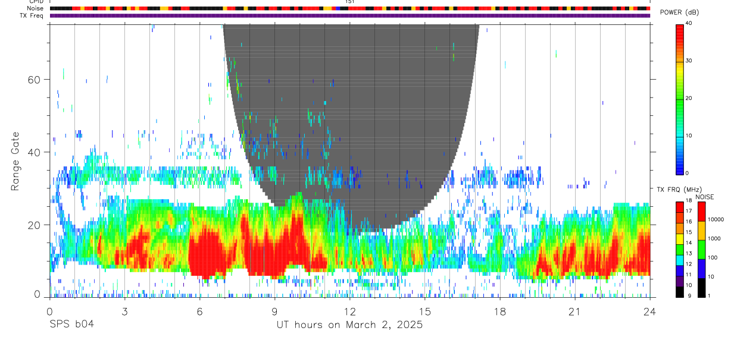
Task: Click the x-axis tick label '24'
Action: coord(650,311)
